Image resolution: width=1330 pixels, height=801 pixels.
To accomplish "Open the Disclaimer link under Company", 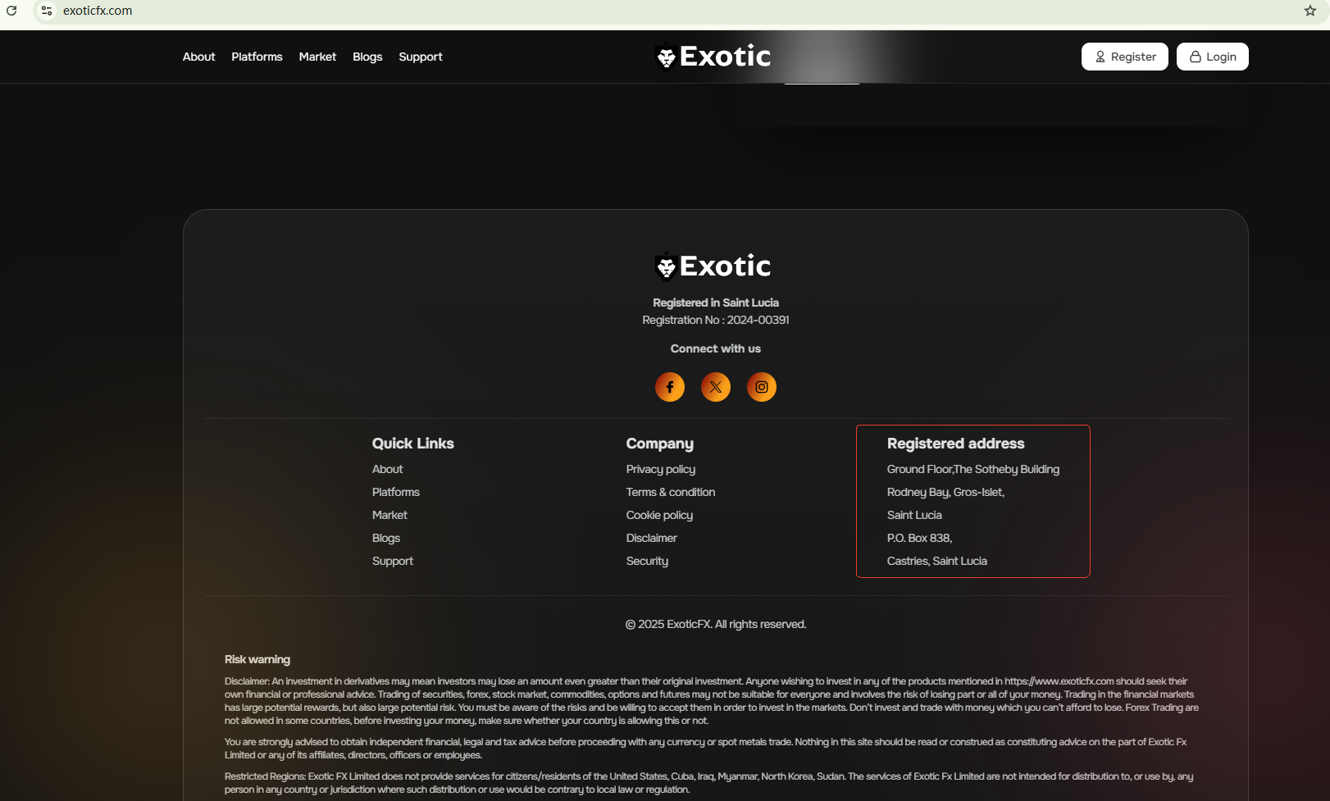I will point(652,538).
